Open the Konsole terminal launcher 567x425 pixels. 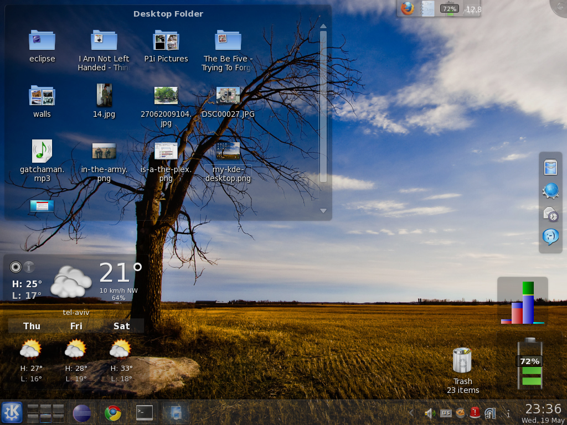[145, 413]
